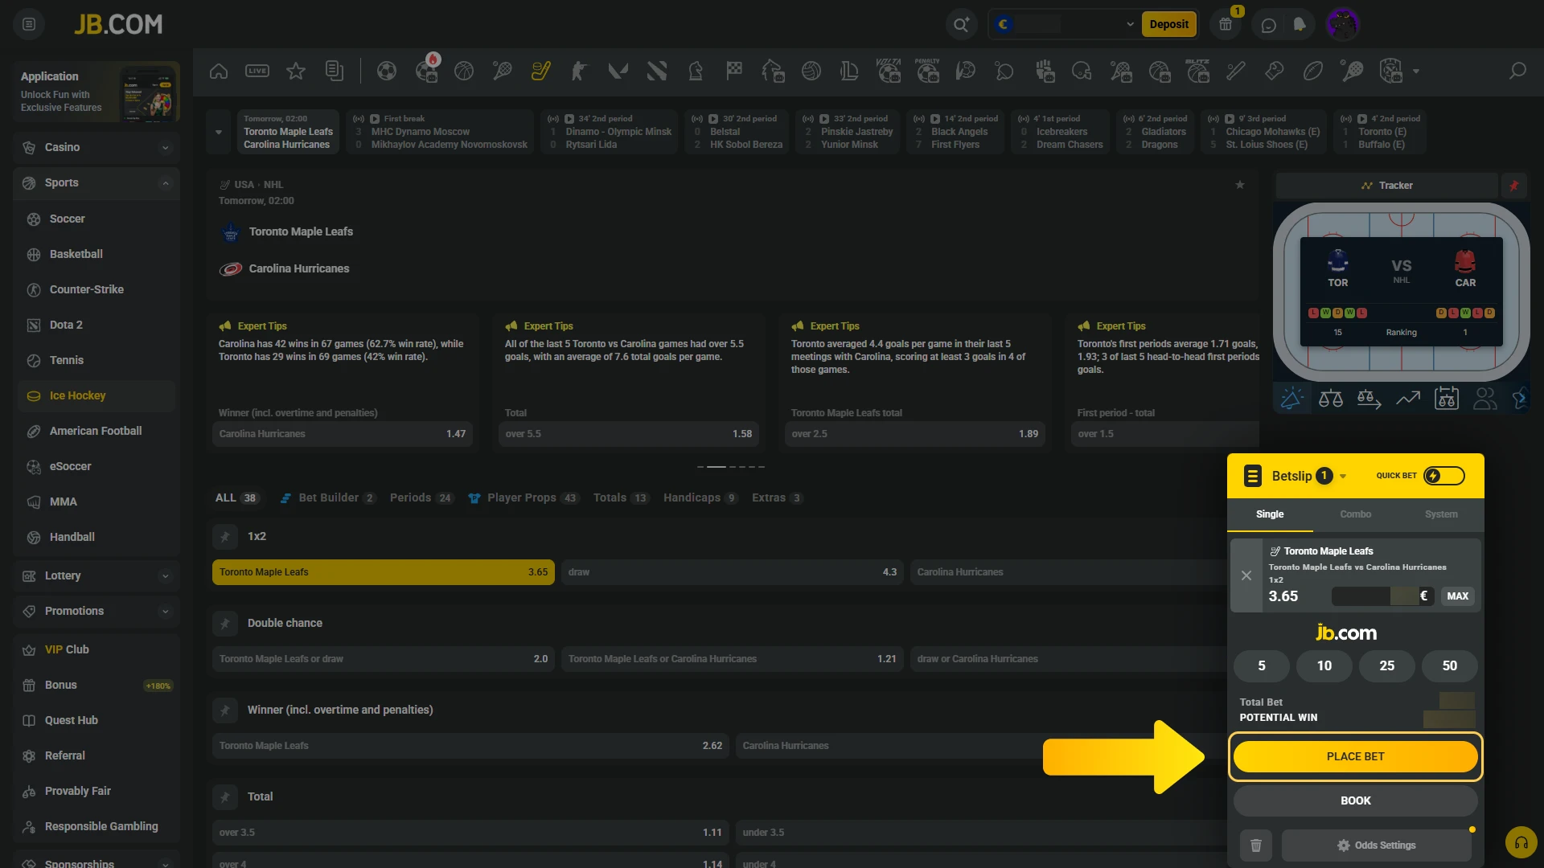Expand the Casino sidebar section
This screenshot has height=868, width=1544.
click(x=166, y=148)
